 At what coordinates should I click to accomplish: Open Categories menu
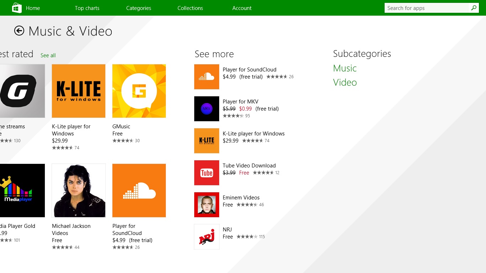pyautogui.click(x=139, y=8)
